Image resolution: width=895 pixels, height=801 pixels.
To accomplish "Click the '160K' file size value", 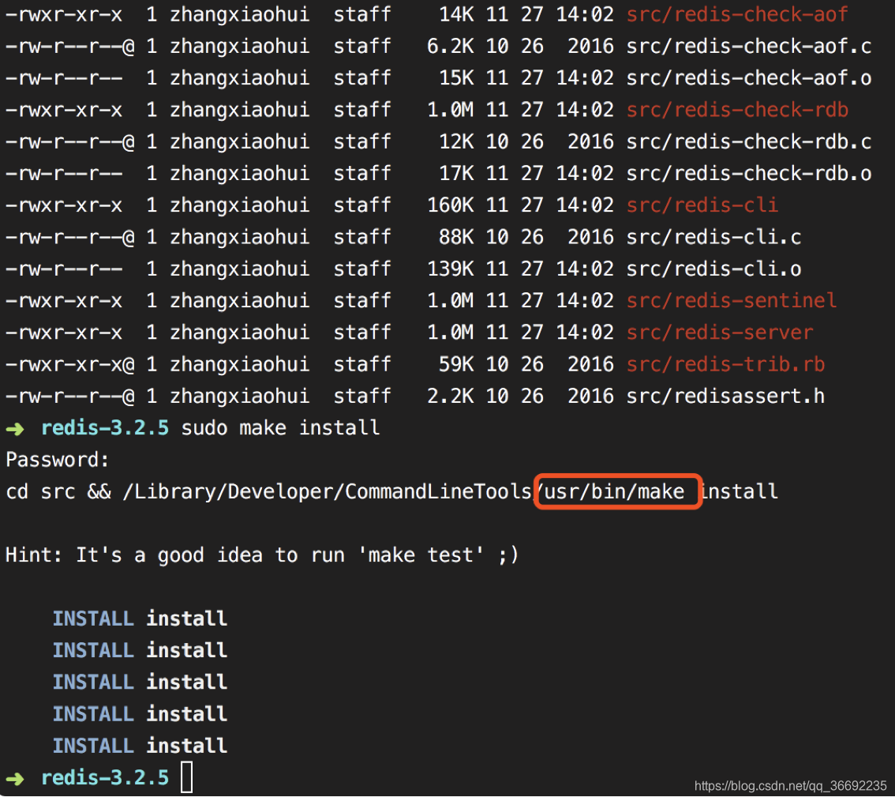I will pos(450,205).
